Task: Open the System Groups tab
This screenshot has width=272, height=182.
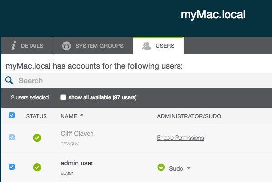Action: point(92,46)
